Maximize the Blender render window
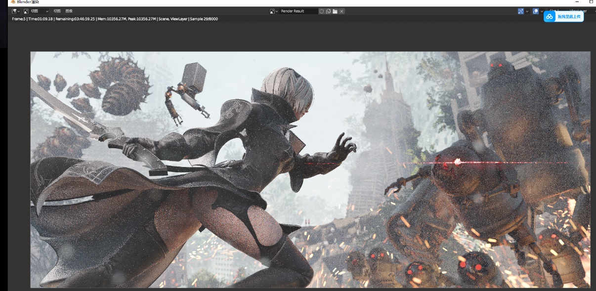596x291 pixels. [591, 2]
